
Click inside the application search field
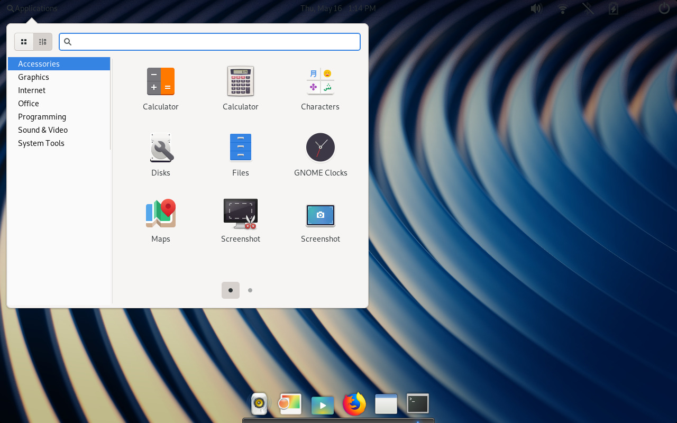[x=210, y=41]
